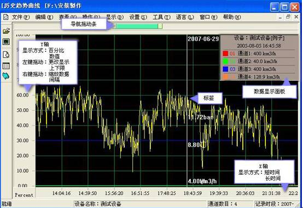Minimize the inner document window
303x208 pixels.
click(280, 17)
